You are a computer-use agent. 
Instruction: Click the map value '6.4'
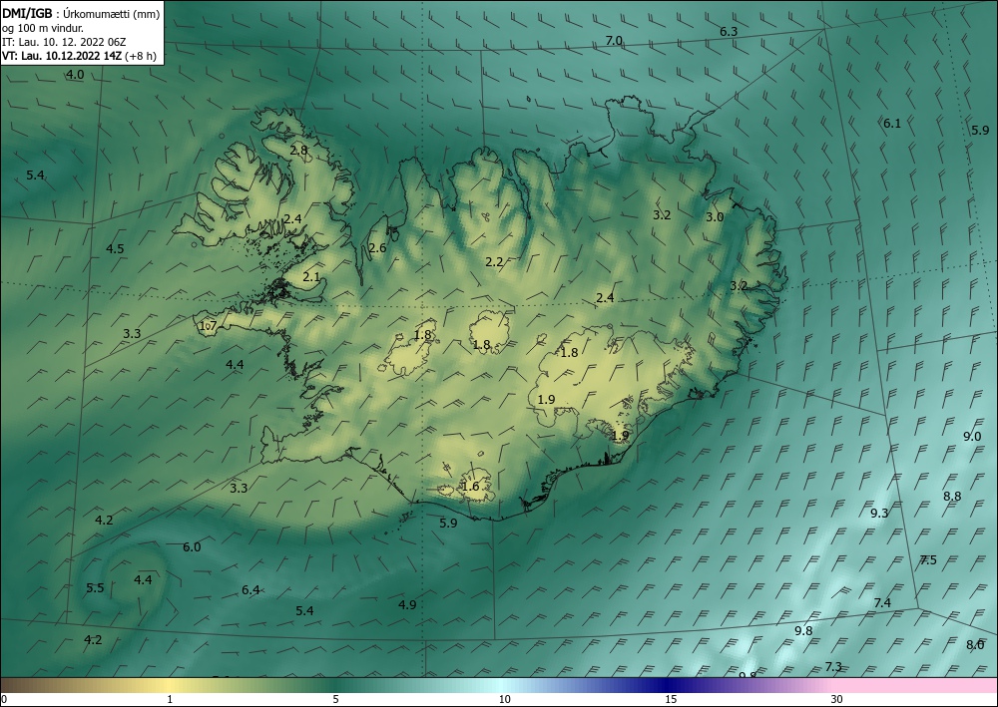[250, 590]
